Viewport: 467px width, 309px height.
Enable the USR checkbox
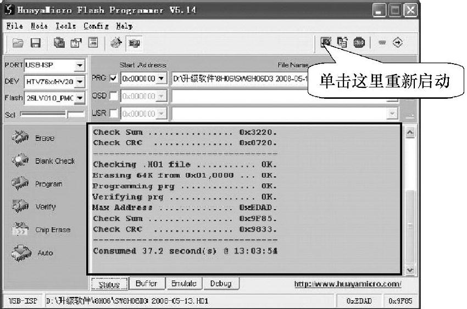point(113,113)
